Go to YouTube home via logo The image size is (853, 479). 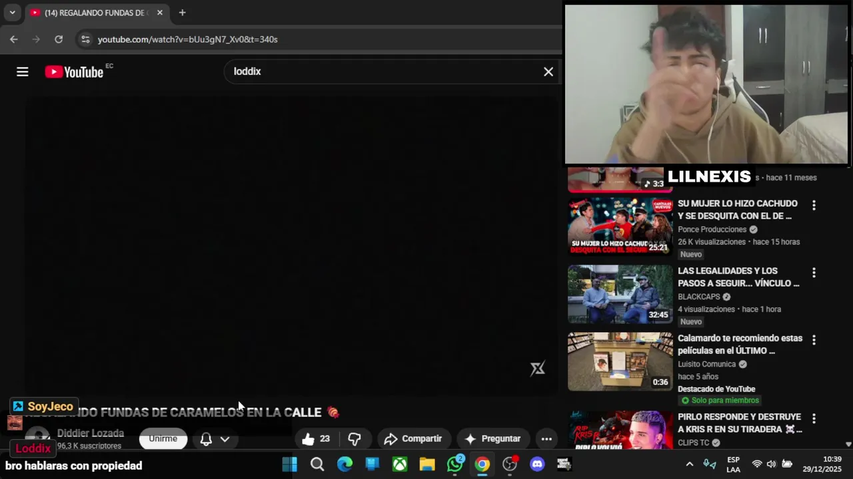[x=74, y=72]
